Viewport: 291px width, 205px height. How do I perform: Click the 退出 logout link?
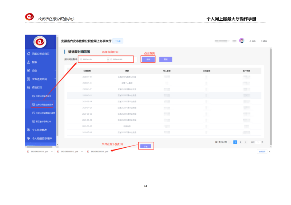(x=264, y=41)
